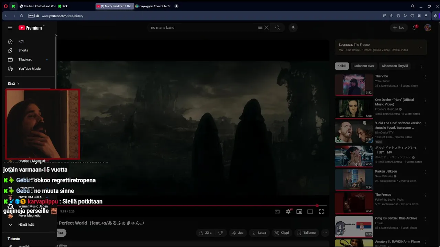Select the Ladannut avex filter chip

pyautogui.click(x=364, y=66)
